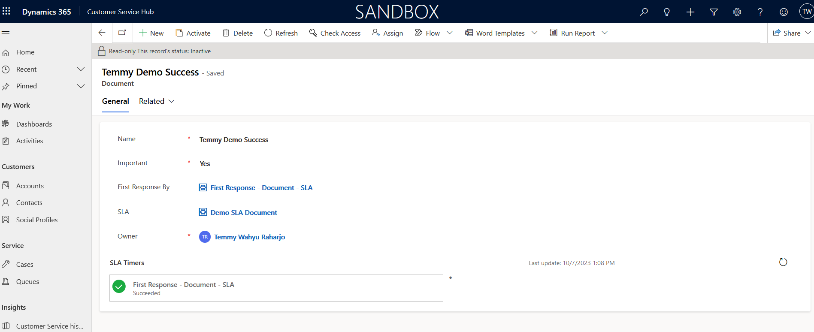The width and height of the screenshot is (814, 332).
Task: Open First Response - Document - SLA link
Action: click(261, 188)
